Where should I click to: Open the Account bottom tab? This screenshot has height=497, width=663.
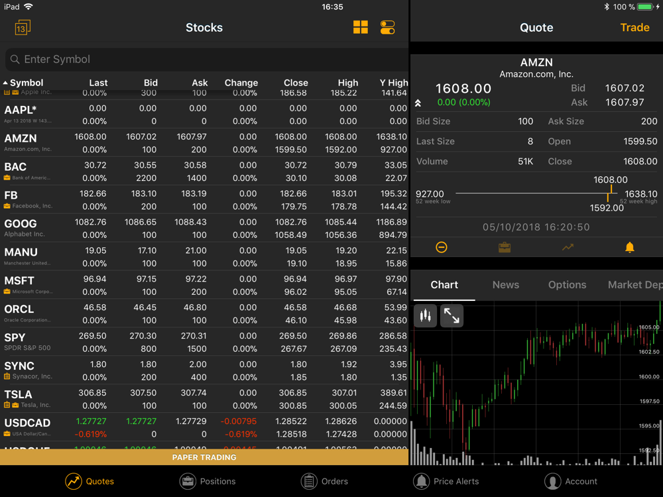[x=571, y=481]
